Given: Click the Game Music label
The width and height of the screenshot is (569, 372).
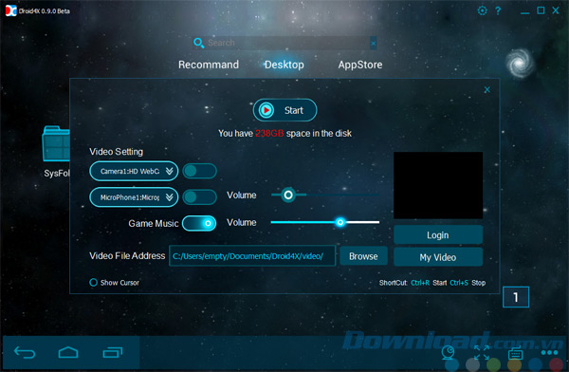Looking at the screenshot, I should (x=154, y=223).
